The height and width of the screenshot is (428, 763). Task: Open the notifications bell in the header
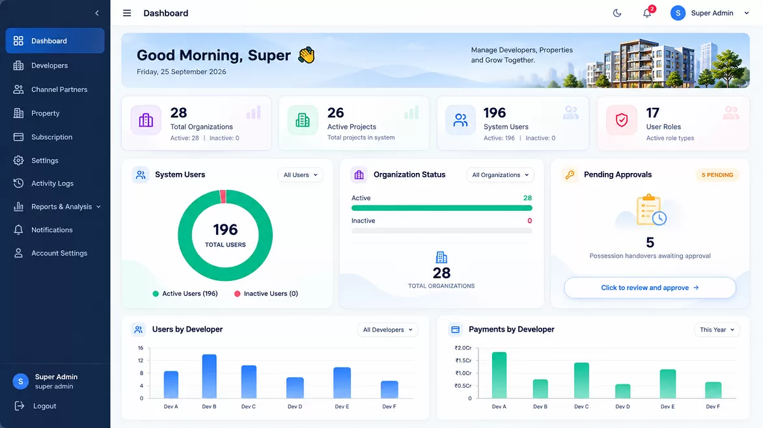pos(647,13)
